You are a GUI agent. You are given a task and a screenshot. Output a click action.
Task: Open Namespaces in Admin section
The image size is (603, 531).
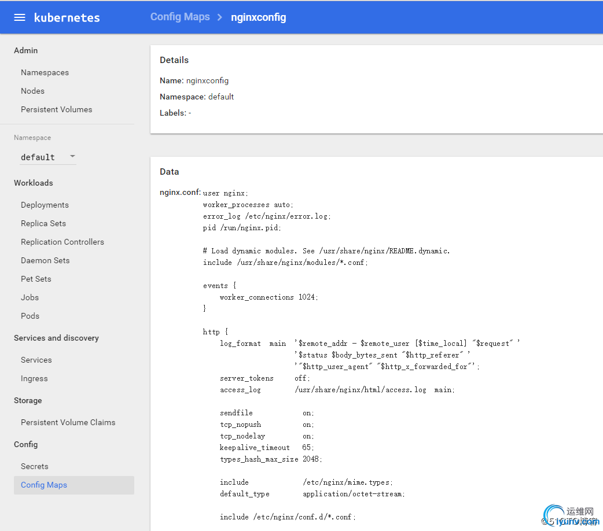click(45, 72)
